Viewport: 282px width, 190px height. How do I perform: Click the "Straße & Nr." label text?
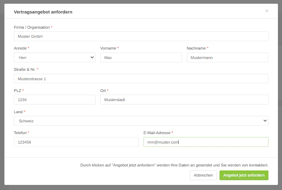25,69
